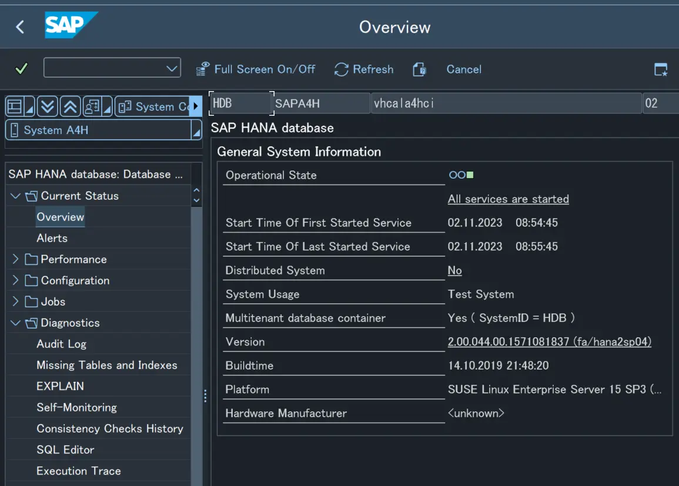Open the user settings icon's dropdown triangle

tap(108, 106)
